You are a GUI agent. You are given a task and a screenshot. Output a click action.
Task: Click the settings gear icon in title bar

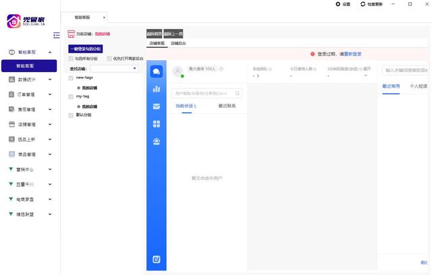pyautogui.click(x=337, y=4)
